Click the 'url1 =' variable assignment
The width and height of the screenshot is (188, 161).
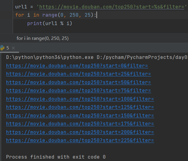point(24,7)
